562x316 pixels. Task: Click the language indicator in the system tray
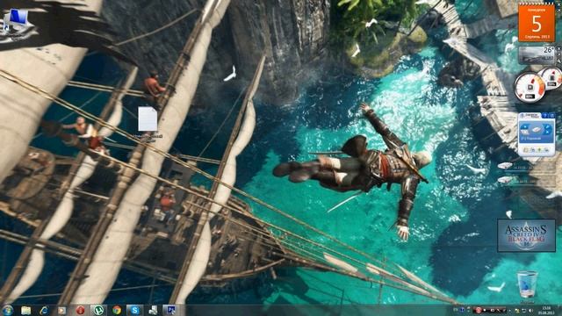[456, 309]
